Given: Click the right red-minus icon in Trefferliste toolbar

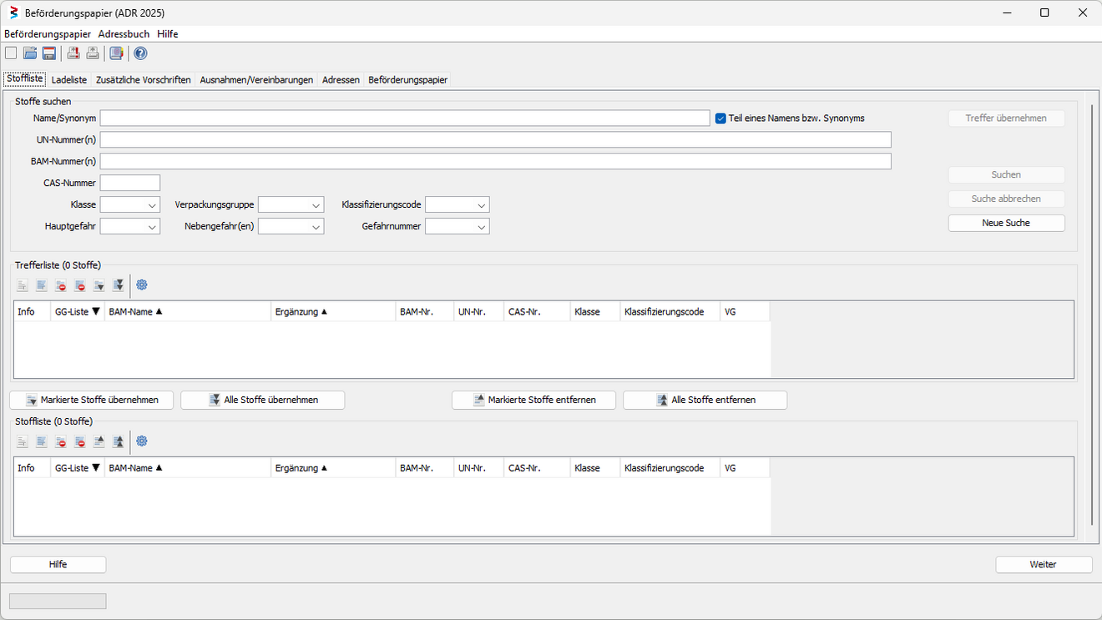Looking at the screenshot, I should 80,285.
